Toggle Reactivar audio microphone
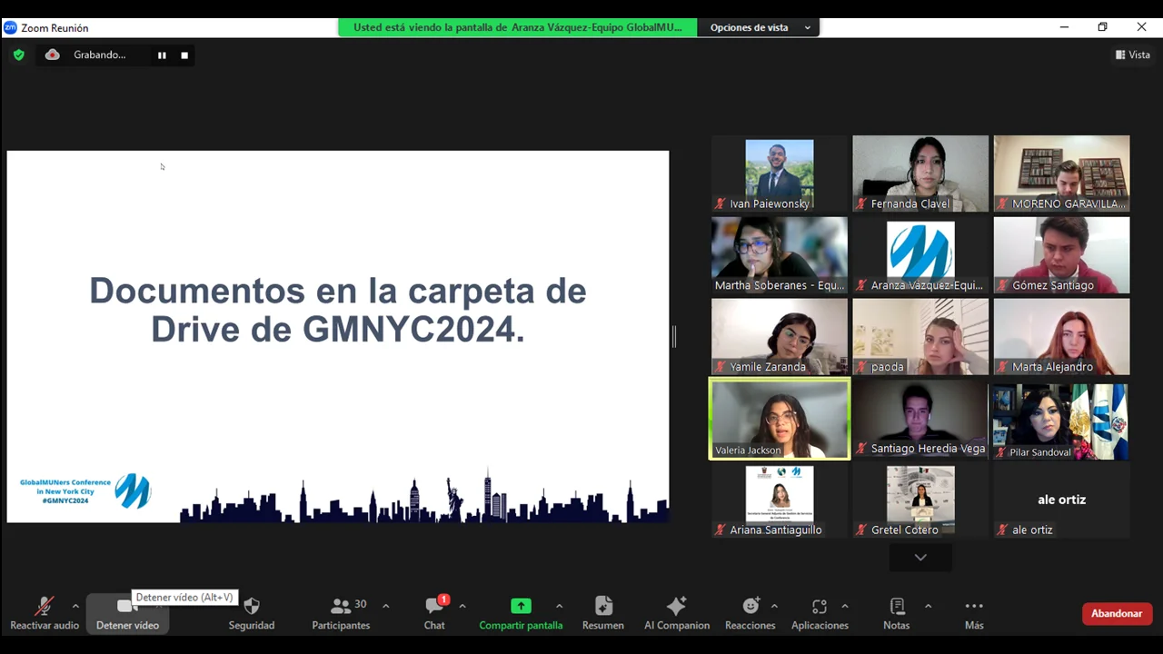The height and width of the screenshot is (654, 1163). pos(44,607)
